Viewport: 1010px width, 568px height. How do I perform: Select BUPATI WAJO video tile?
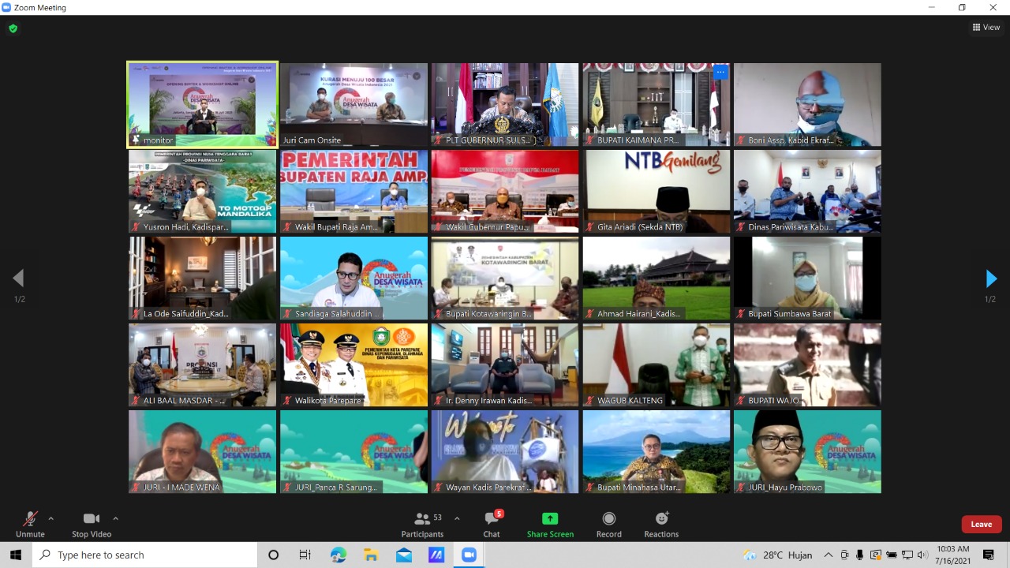click(x=807, y=365)
